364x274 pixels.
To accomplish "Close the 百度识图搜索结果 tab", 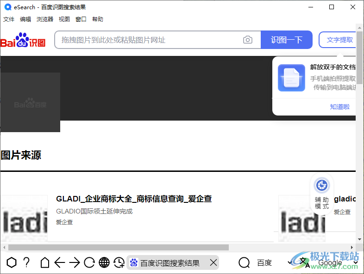I will click(x=213, y=262).
